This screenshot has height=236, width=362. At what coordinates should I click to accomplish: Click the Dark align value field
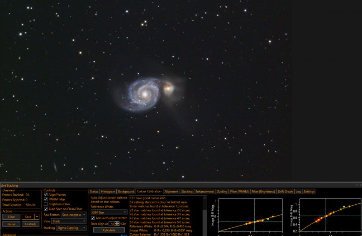click(x=112, y=224)
